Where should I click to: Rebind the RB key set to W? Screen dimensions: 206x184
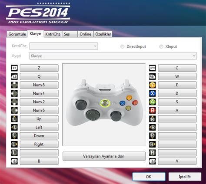[x=177, y=76]
